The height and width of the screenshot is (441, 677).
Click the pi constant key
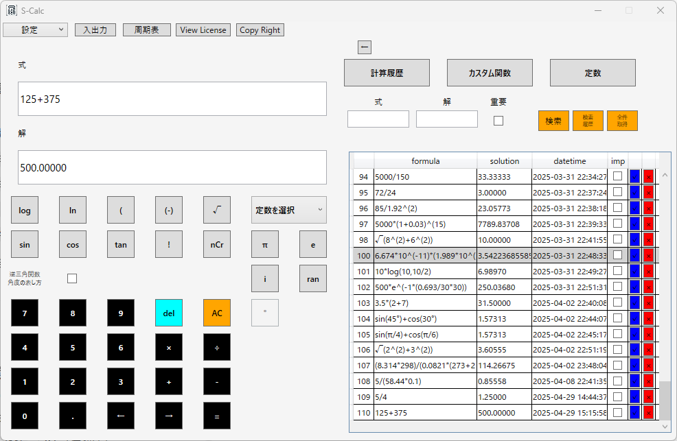point(264,244)
